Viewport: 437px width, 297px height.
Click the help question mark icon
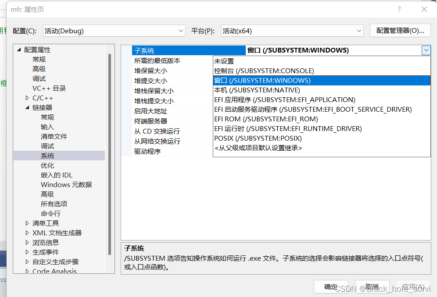[398, 9]
